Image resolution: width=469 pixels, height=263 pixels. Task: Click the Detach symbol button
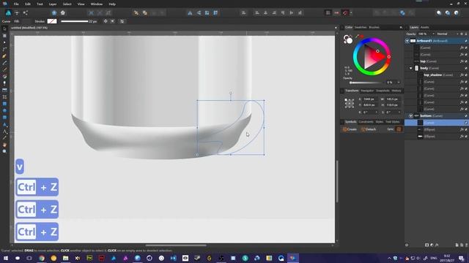click(x=368, y=129)
